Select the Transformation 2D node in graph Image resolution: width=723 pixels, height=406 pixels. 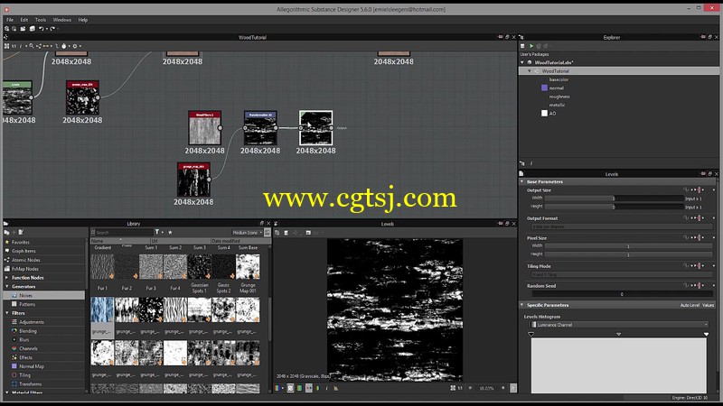(260, 128)
